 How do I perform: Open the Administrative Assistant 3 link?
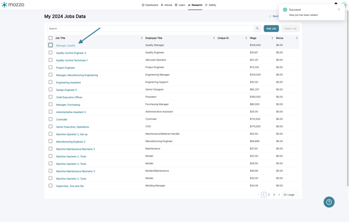[71, 112]
